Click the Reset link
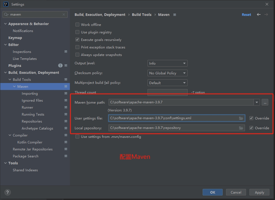This screenshot has height=200, width=275. point(246,14)
